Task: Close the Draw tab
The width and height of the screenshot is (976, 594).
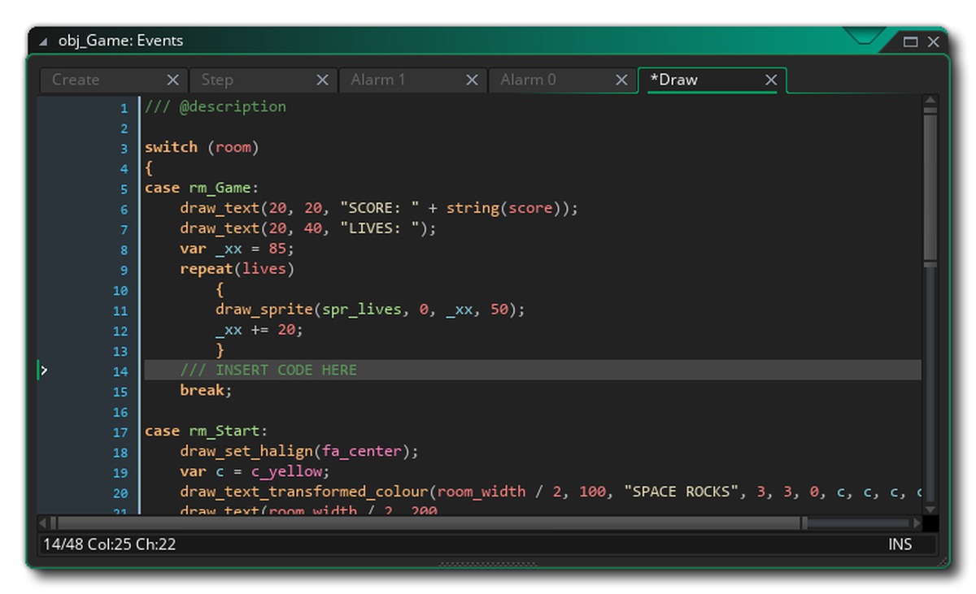Action: click(771, 80)
